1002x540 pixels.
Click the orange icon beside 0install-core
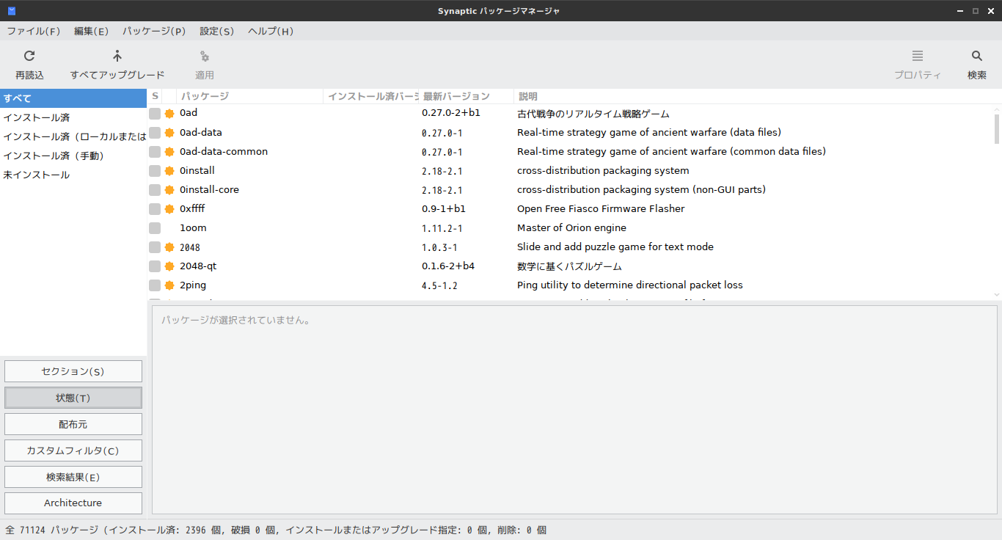point(169,190)
